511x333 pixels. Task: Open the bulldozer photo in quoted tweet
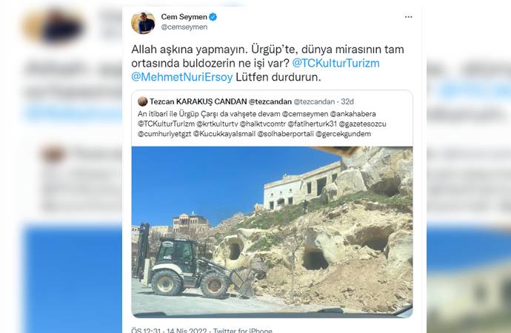[272, 232]
